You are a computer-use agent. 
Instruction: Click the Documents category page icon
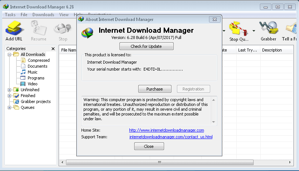(23, 66)
